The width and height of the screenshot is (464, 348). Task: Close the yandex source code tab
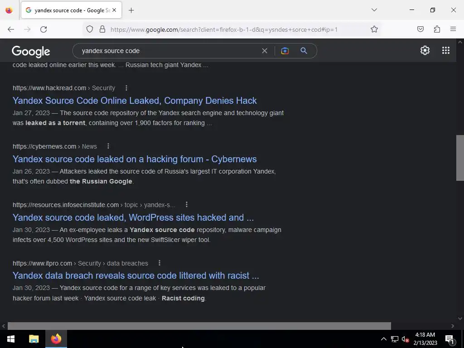click(114, 10)
